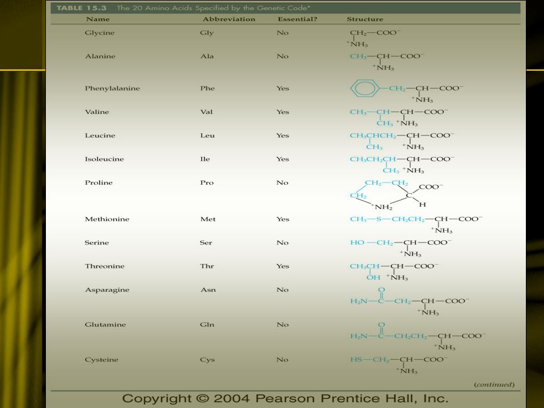Click the name 'Glutamine'

click(x=105, y=325)
